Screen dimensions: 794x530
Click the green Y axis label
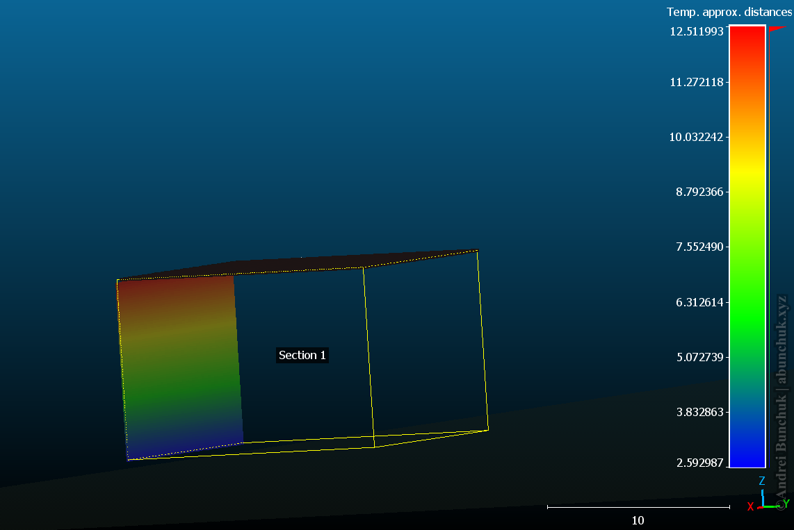tap(786, 503)
